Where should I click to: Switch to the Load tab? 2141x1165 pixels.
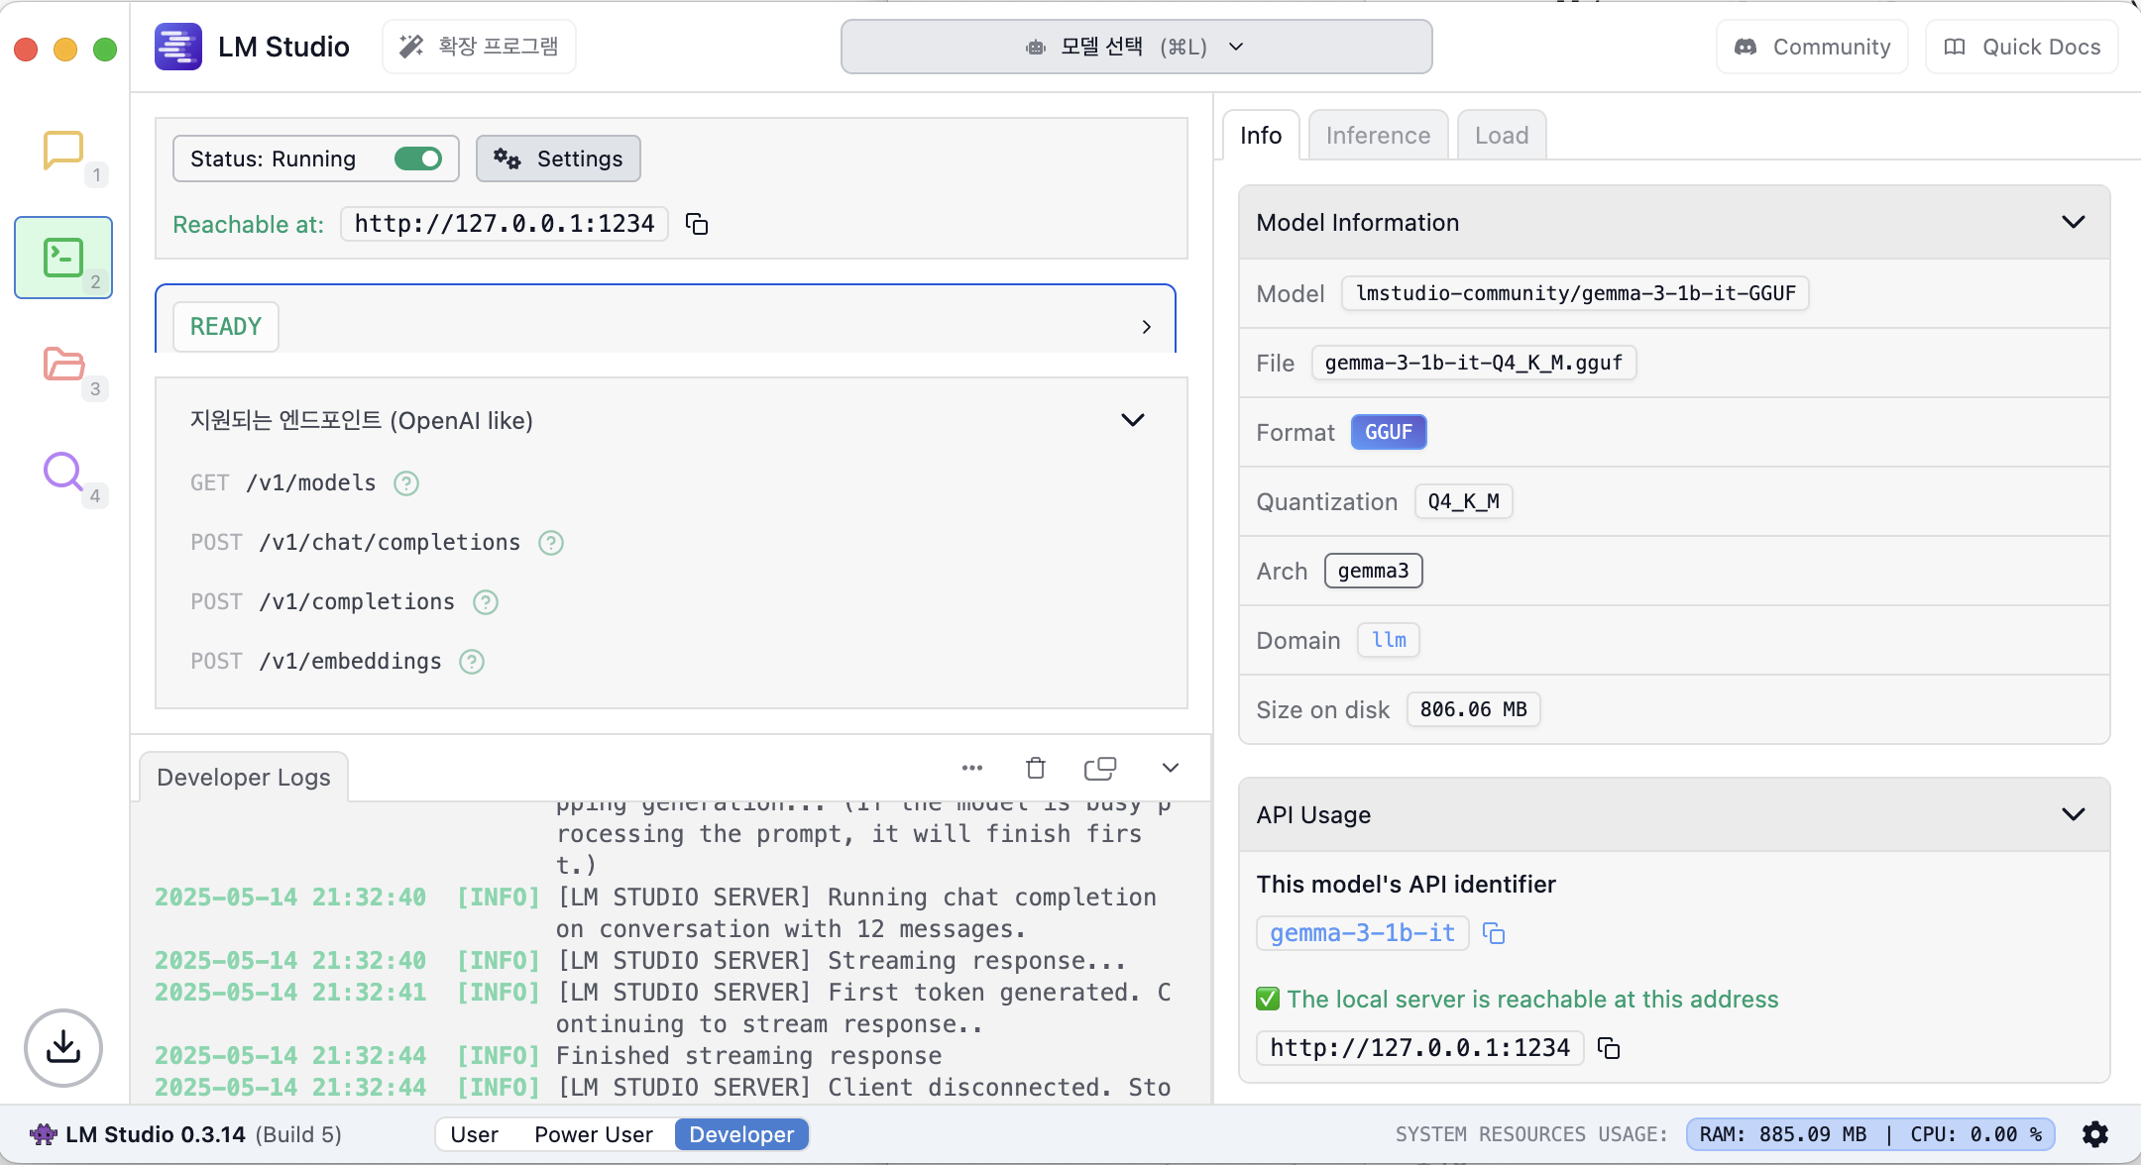pyautogui.click(x=1501, y=136)
